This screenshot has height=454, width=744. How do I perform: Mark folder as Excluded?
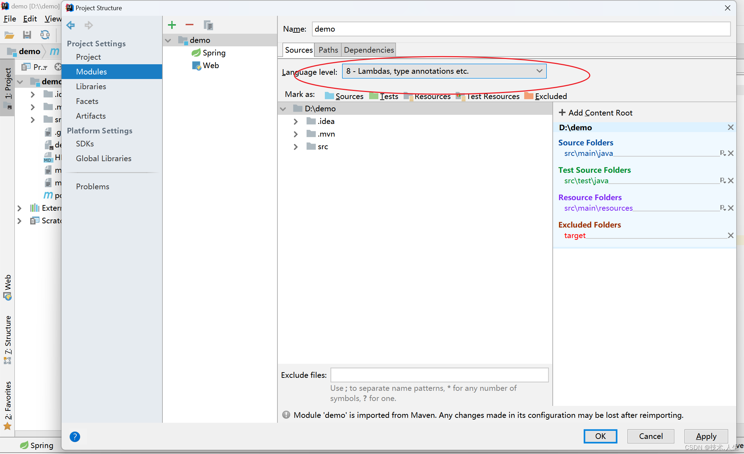point(546,96)
